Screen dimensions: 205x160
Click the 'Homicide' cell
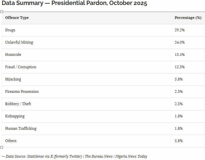click(x=13, y=55)
